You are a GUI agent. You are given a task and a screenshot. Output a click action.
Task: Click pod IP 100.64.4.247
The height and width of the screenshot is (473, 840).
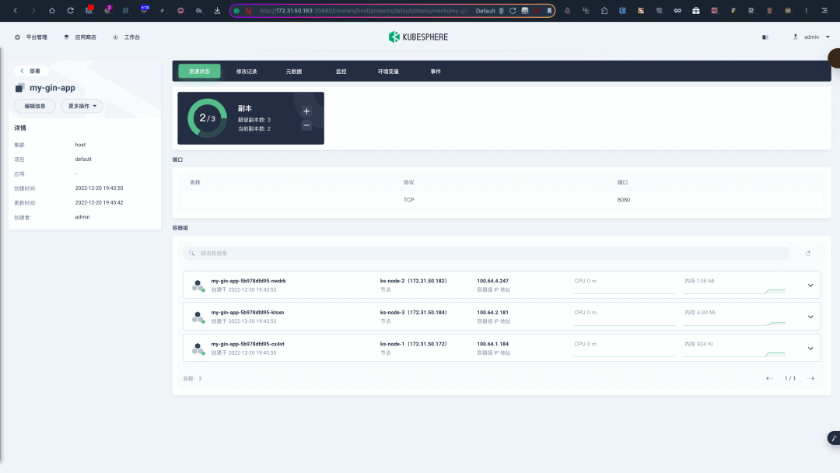point(493,281)
